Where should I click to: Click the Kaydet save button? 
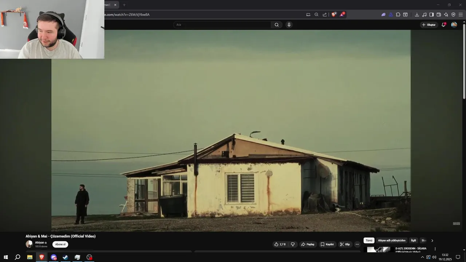pyautogui.click(x=327, y=244)
